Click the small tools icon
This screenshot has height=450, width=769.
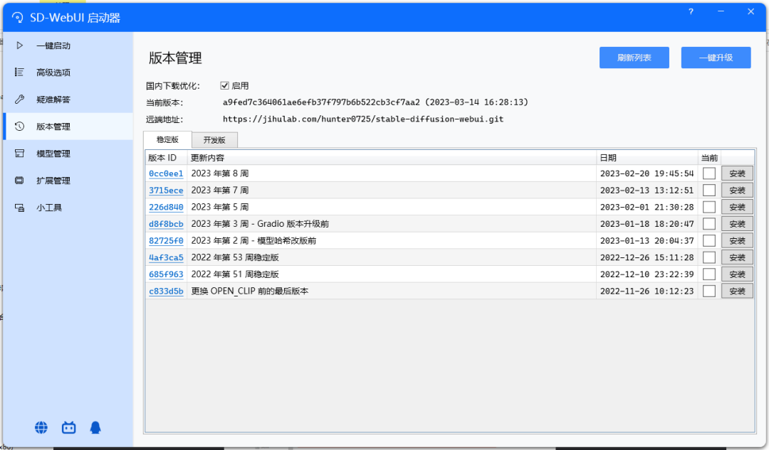click(20, 208)
